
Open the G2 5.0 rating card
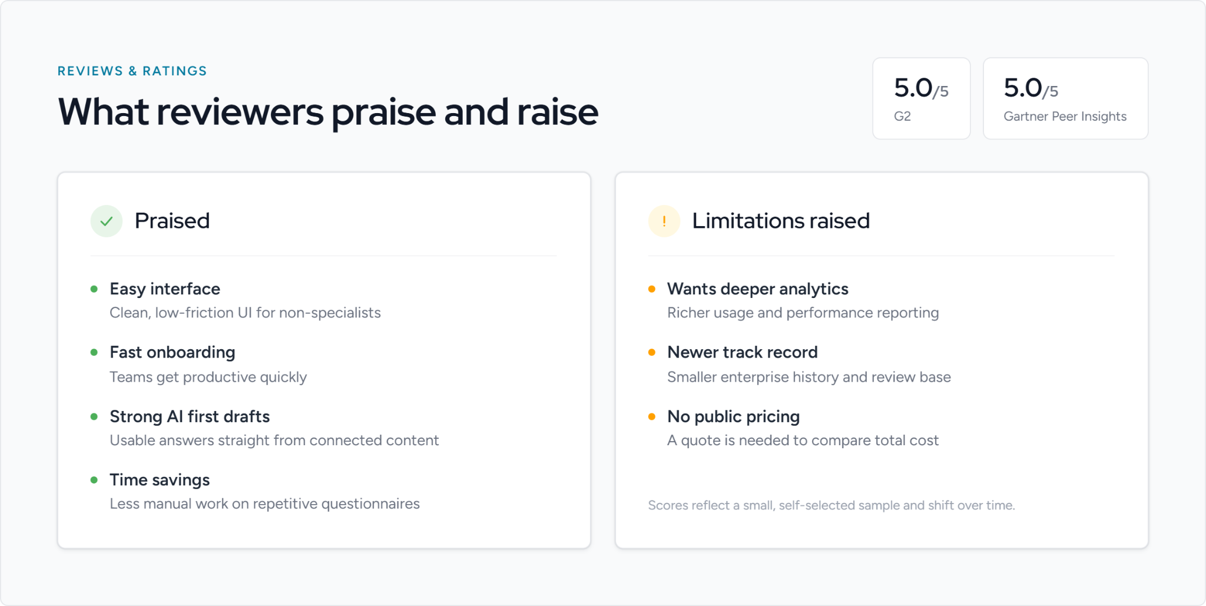(x=922, y=98)
